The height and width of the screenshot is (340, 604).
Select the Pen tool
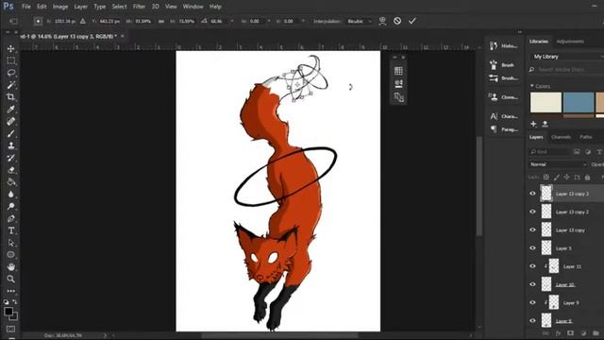point(10,218)
